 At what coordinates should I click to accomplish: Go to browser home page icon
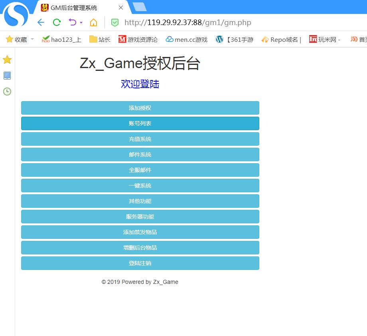[93, 22]
